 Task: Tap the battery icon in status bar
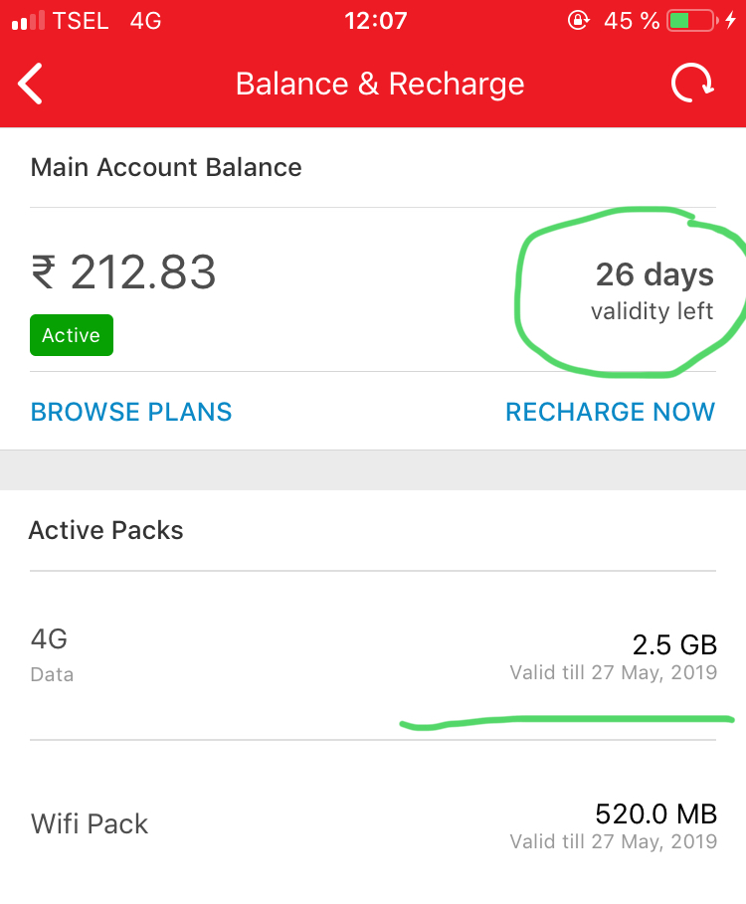click(692, 21)
